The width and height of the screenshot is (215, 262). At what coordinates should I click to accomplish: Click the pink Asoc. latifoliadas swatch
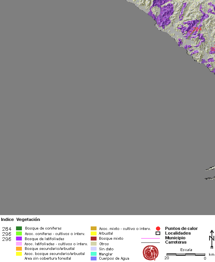click(x=19, y=244)
